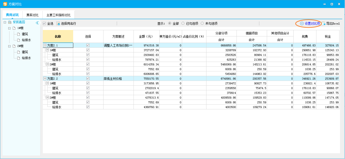
Task: Open the 主要工料指标对比 tab
Action: 58,15
